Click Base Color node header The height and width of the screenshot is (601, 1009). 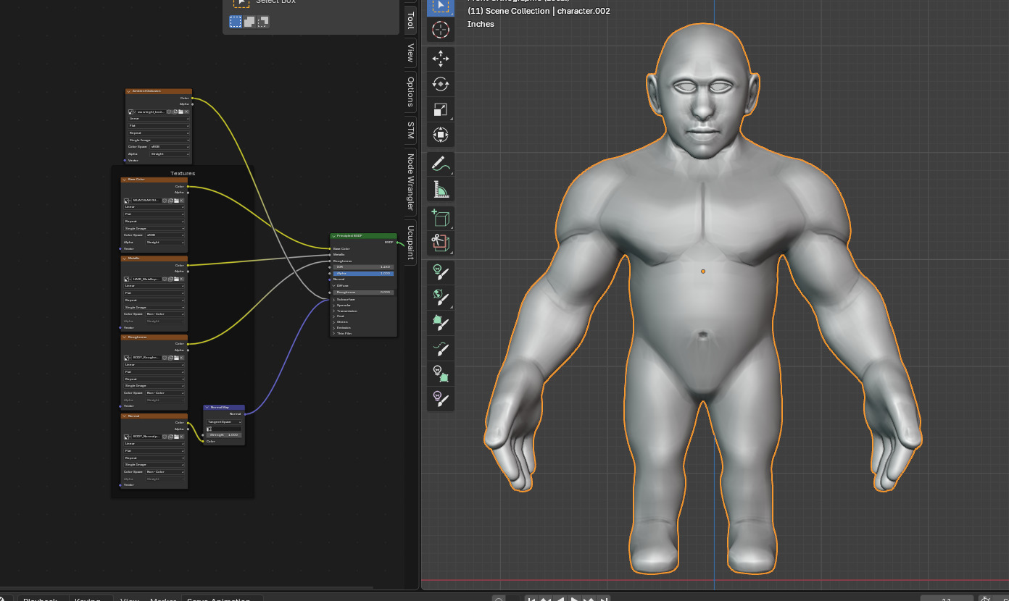tap(154, 180)
